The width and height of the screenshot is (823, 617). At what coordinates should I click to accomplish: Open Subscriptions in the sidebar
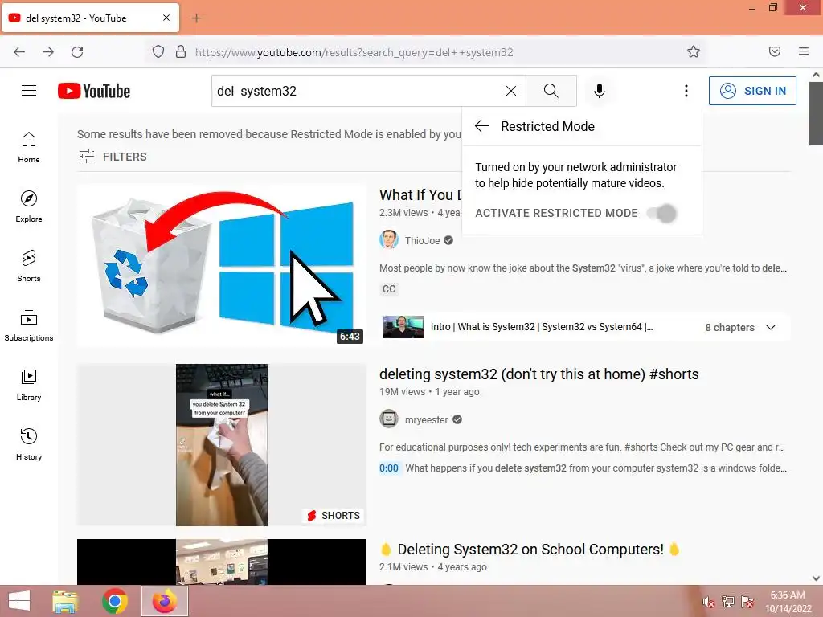[x=29, y=325]
